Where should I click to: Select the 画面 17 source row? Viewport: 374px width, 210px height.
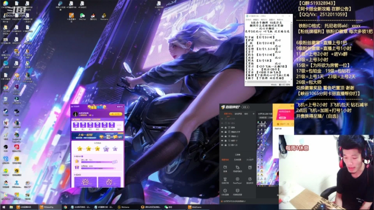237,140
